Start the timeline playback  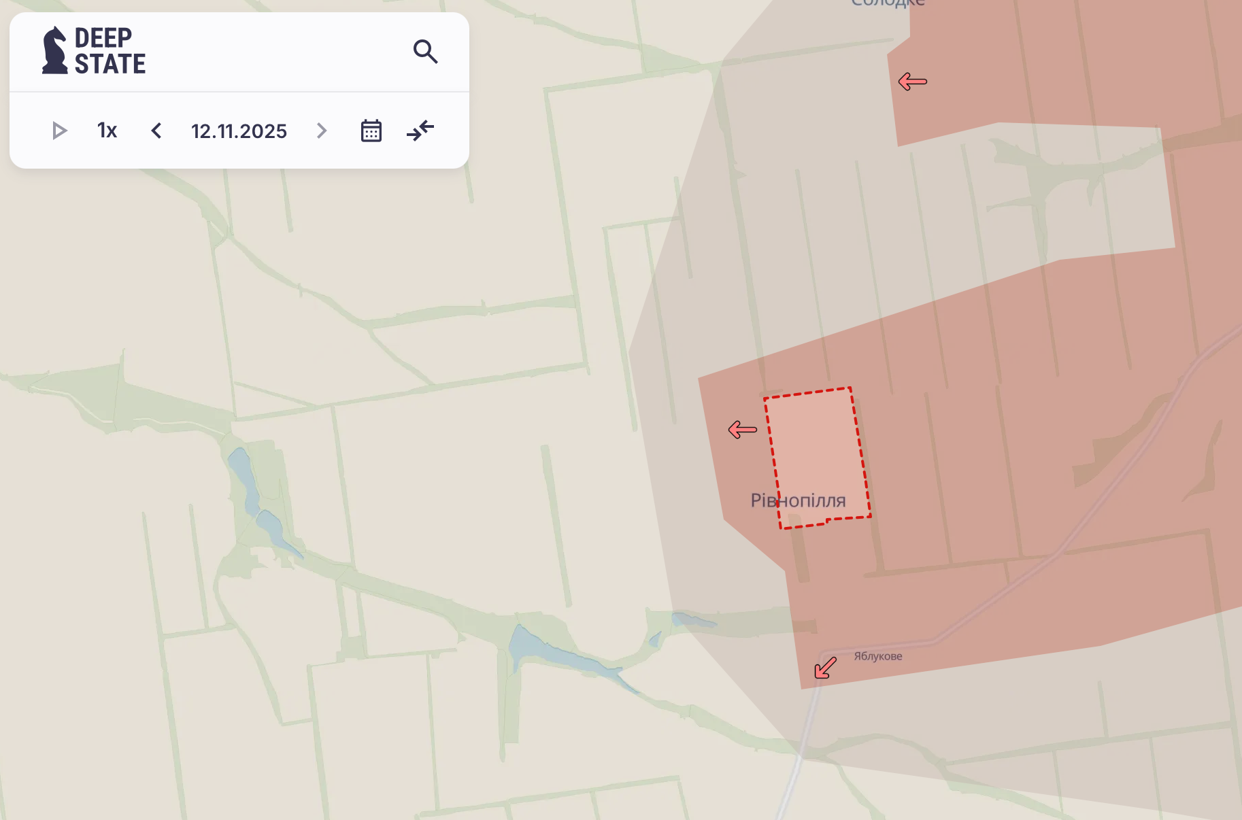click(59, 131)
